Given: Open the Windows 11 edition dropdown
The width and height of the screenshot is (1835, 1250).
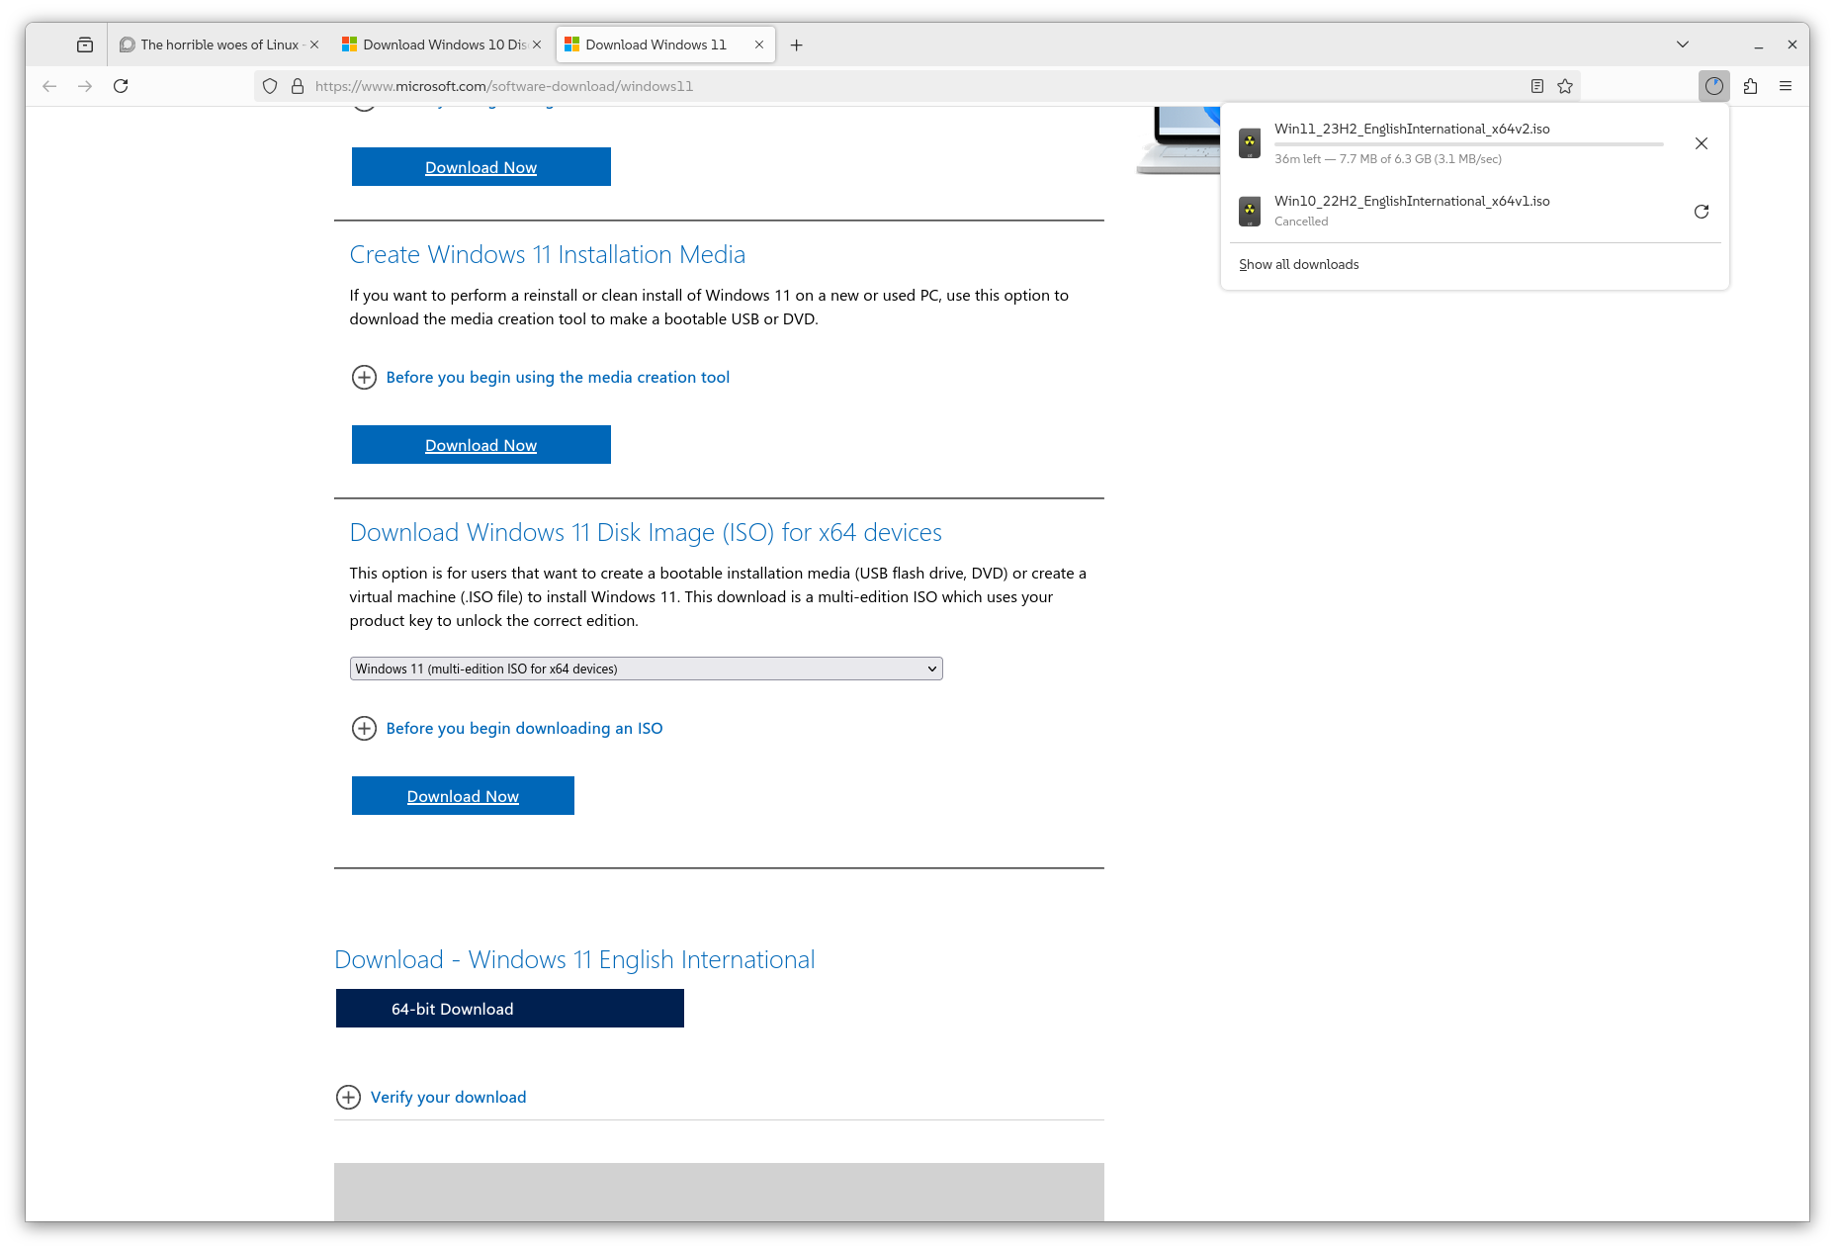Looking at the screenshot, I should click(x=646, y=669).
